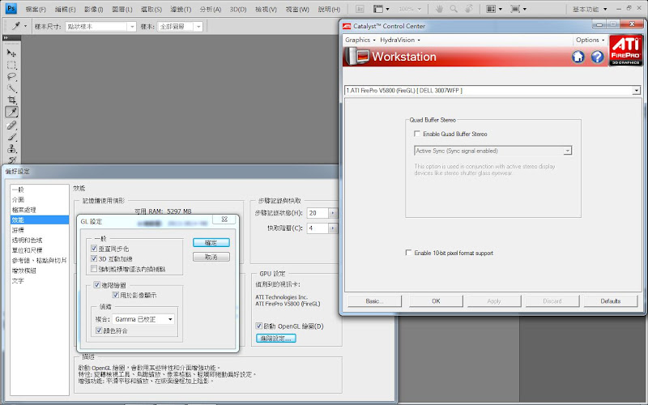Close the GL 設定 dialog with X

click(224, 220)
